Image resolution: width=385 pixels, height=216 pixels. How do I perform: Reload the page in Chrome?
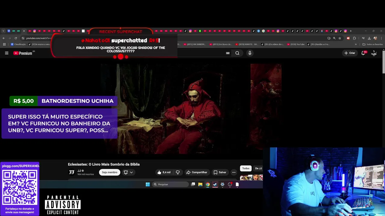click(x=16, y=38)
